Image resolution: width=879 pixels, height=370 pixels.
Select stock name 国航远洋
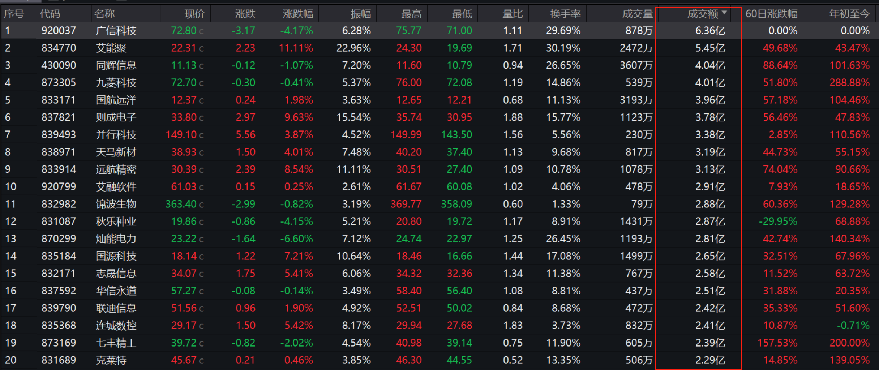pos(116,100)
